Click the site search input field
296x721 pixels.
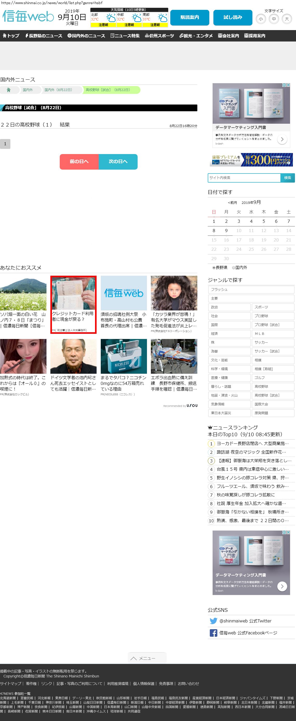point(244,178)
